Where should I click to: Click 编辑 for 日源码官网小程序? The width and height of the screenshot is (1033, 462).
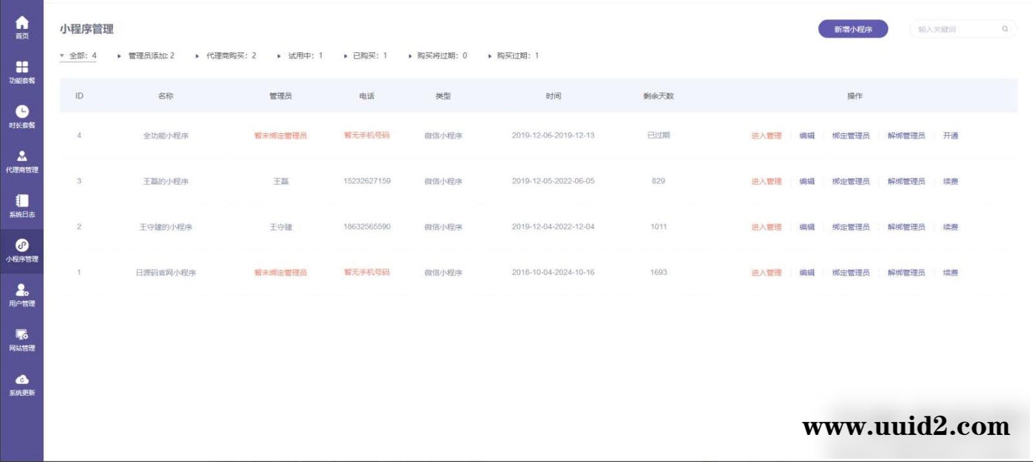point(807,273)
